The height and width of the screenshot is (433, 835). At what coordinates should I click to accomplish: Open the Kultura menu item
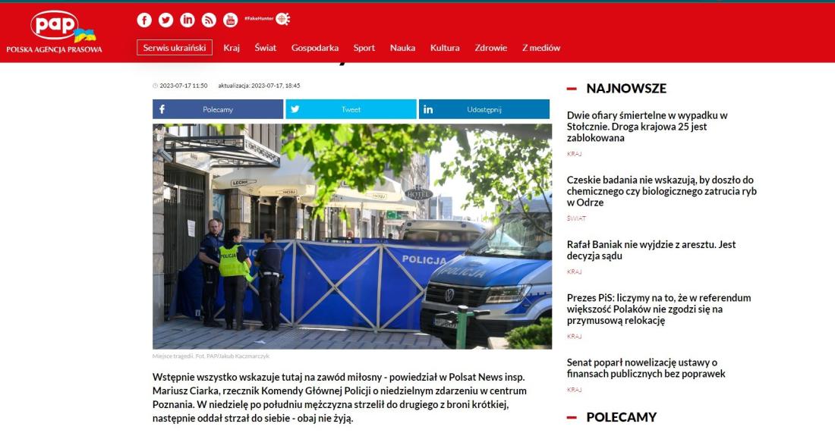coord(445,48)
